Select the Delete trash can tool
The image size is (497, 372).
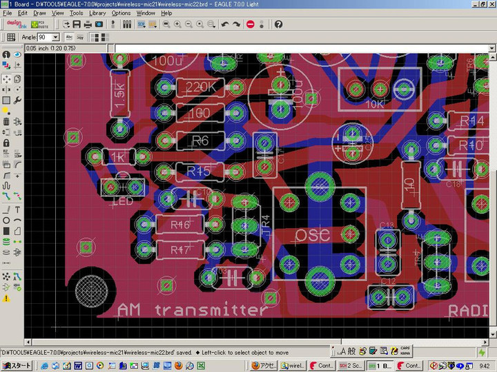pos(6,122)
